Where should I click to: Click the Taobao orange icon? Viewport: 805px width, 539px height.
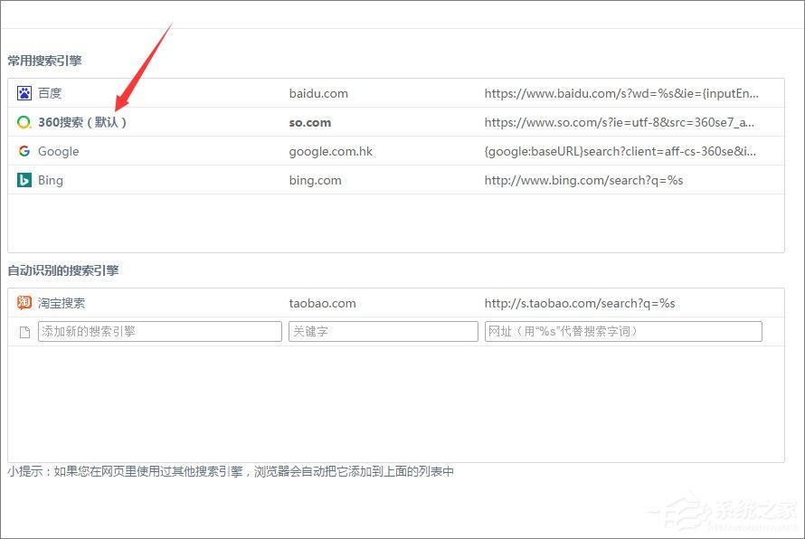click(24, 303)
